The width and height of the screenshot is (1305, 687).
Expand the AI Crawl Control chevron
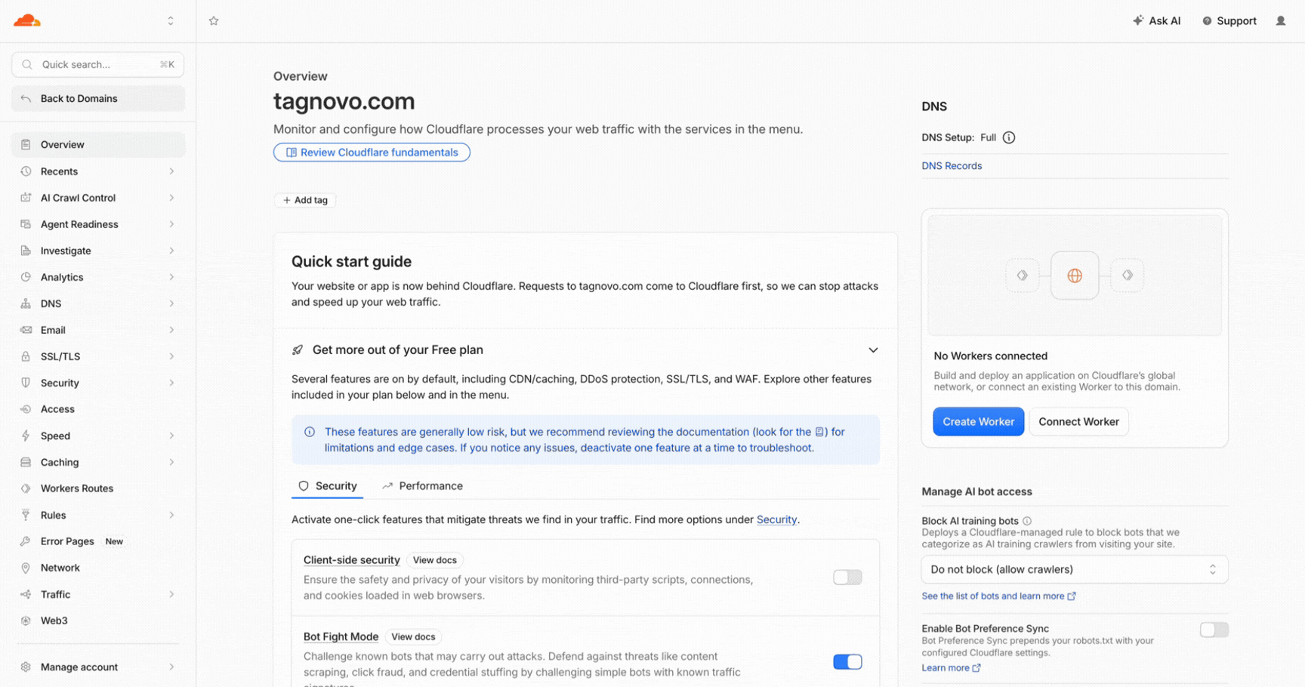(x=171, y=198)
